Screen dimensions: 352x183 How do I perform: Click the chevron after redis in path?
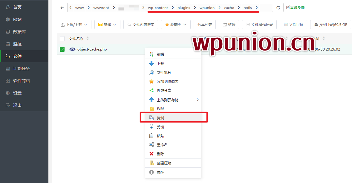[256, 8]
